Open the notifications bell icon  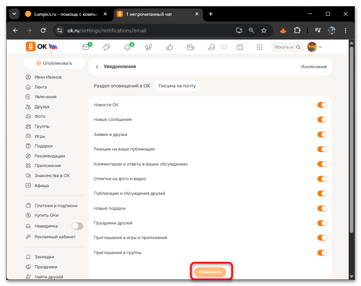tap(127, 47)
